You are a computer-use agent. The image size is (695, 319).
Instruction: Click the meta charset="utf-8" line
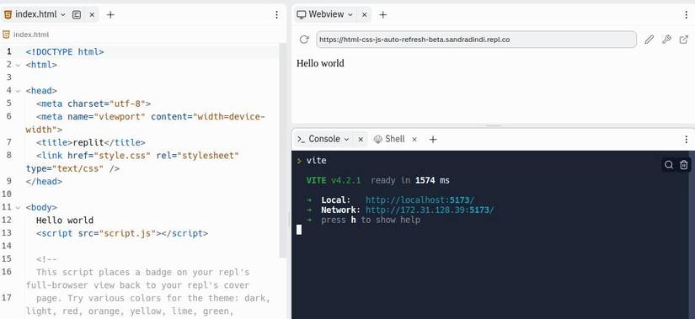(x=94, y=104)
